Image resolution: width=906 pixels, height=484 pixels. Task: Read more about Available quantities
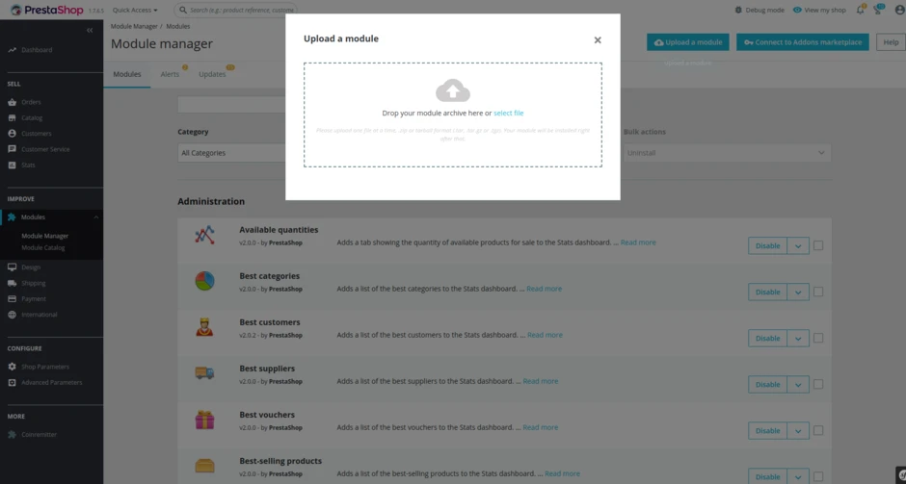(x=638, y=242)
